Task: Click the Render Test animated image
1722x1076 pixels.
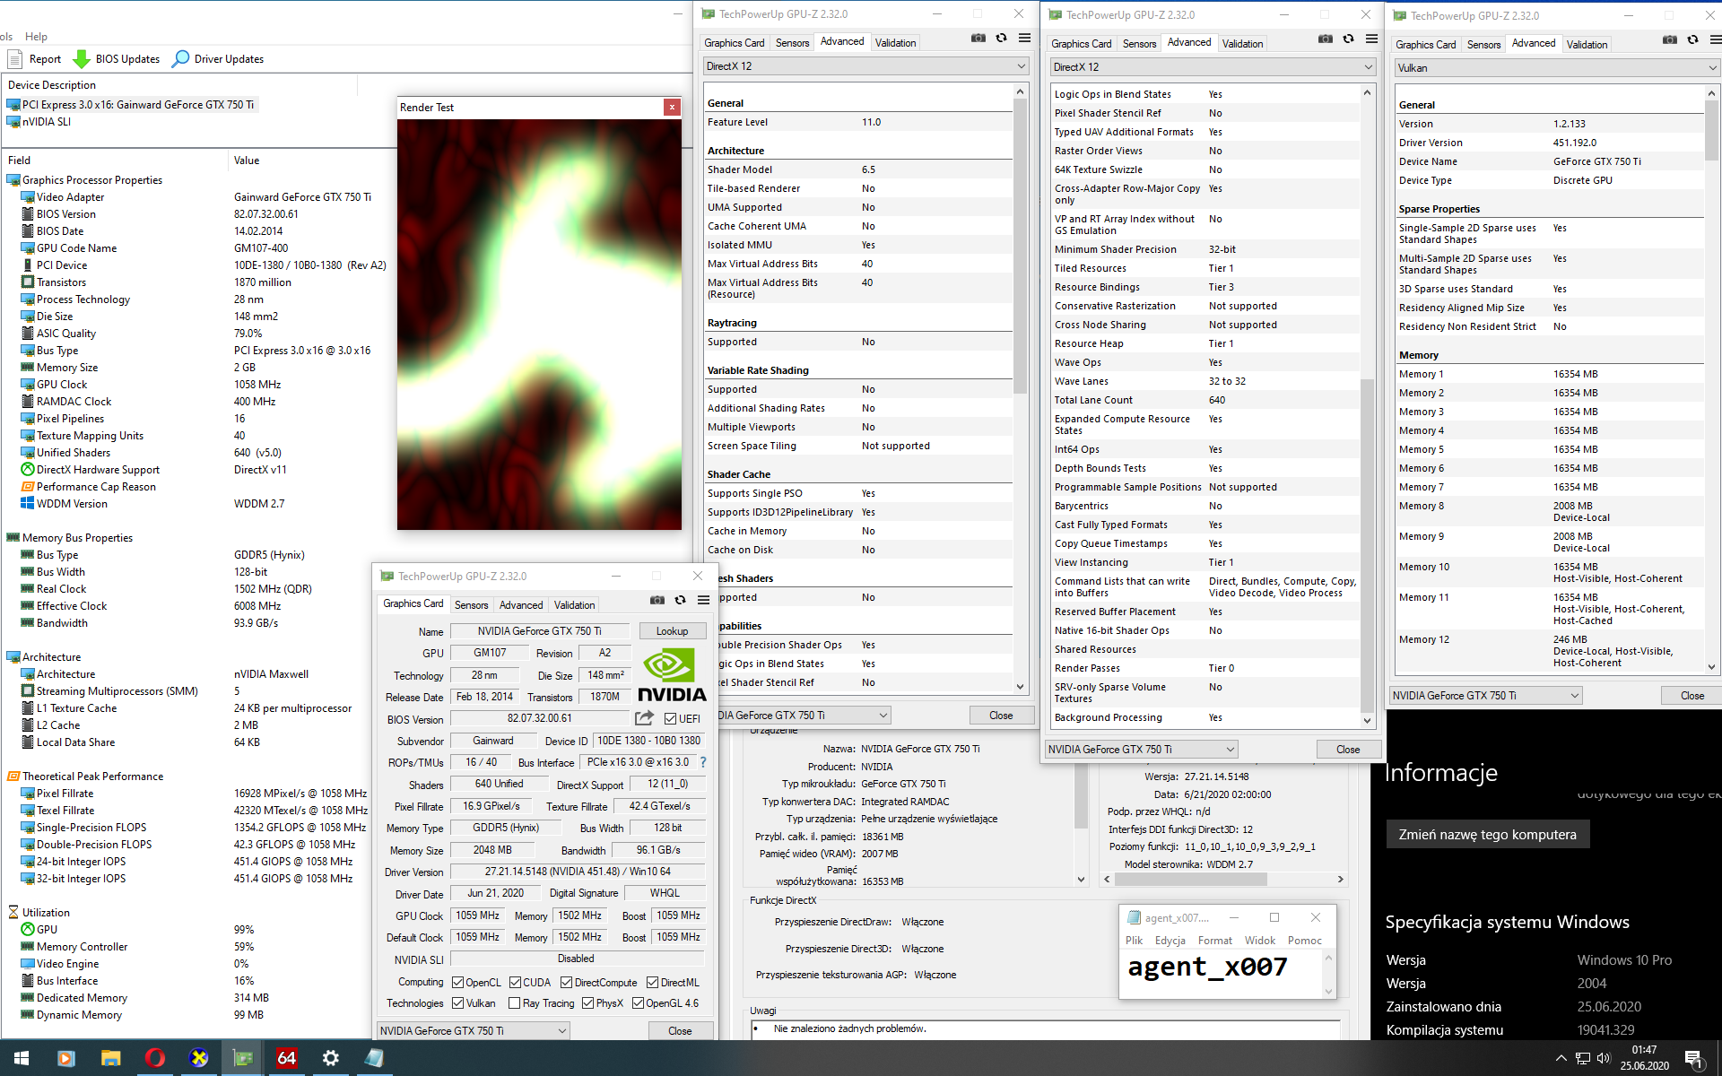Action: 539,324
